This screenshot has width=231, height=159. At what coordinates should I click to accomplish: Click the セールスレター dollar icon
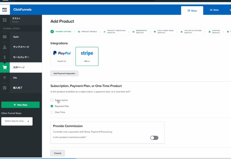tap(5, 57)
